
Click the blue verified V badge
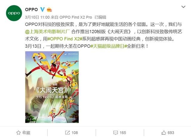pyautogui.click(x=42, y=10)
